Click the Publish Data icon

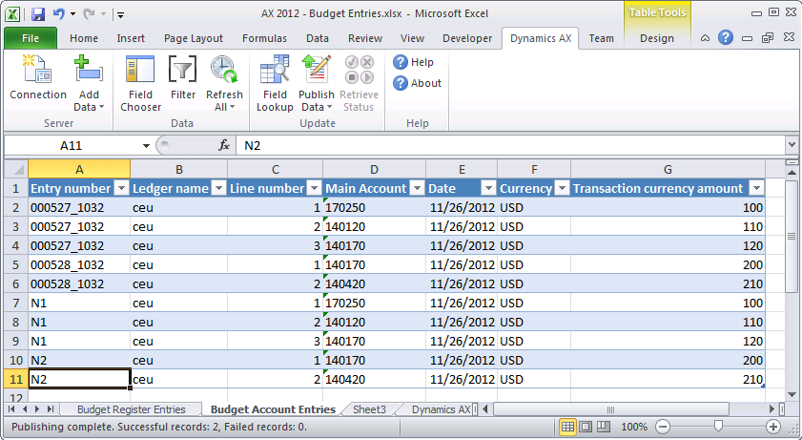tap(316, 74)
